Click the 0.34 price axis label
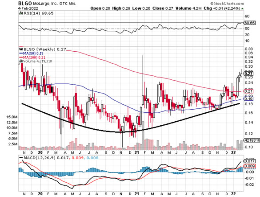 248,57
